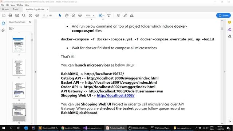Switch to OBS taskbar window

(x=138, y=128)
